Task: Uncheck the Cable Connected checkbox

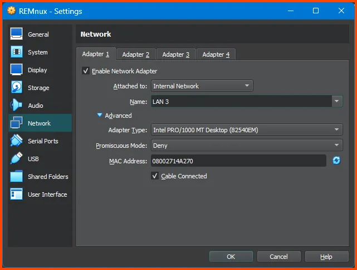Action: [155, 176]
